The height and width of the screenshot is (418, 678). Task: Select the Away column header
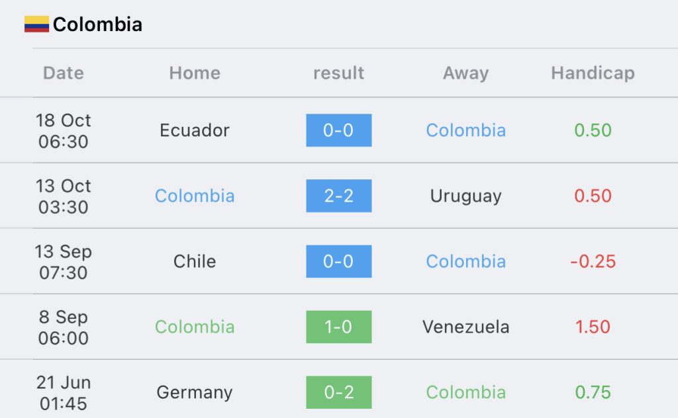[465, 73]
